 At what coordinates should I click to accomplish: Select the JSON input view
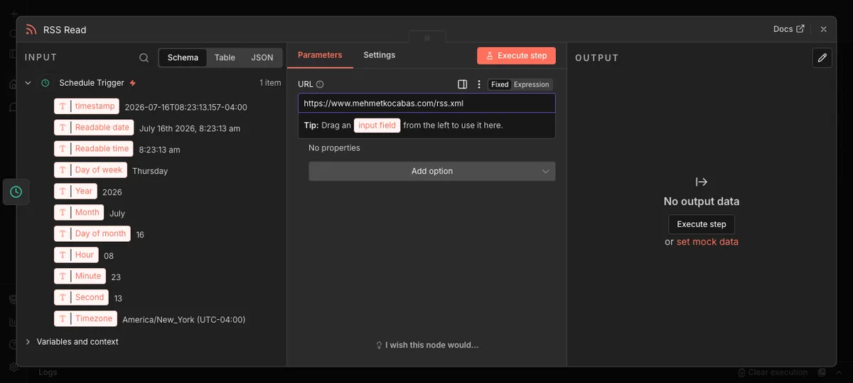[x=262, y=57]
